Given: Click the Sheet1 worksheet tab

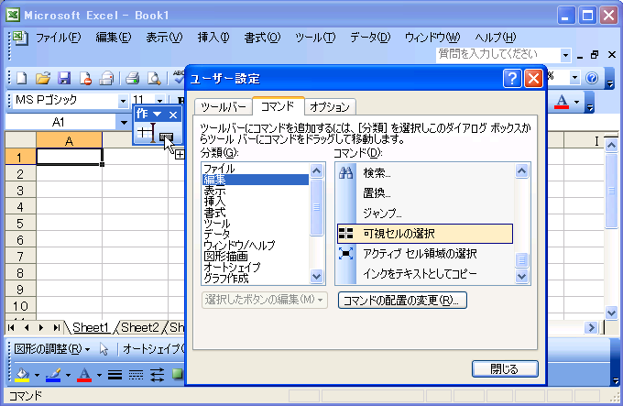Looking at the screenshot, I should tap(90, 328).
